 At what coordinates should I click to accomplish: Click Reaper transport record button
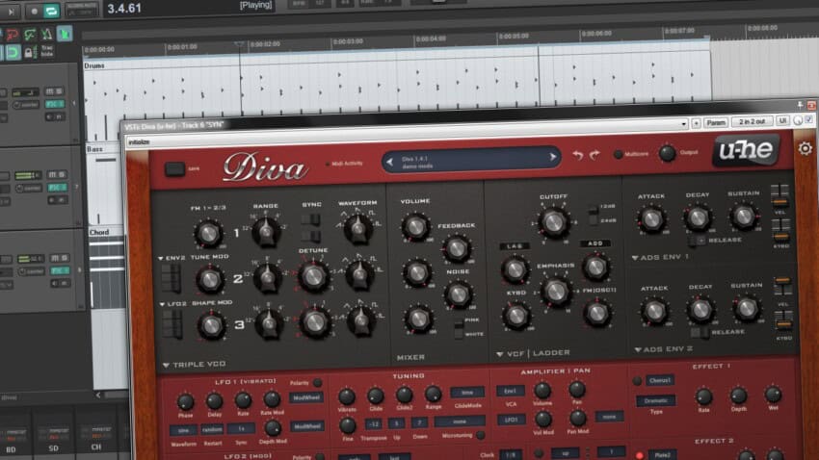pos(35,11)
